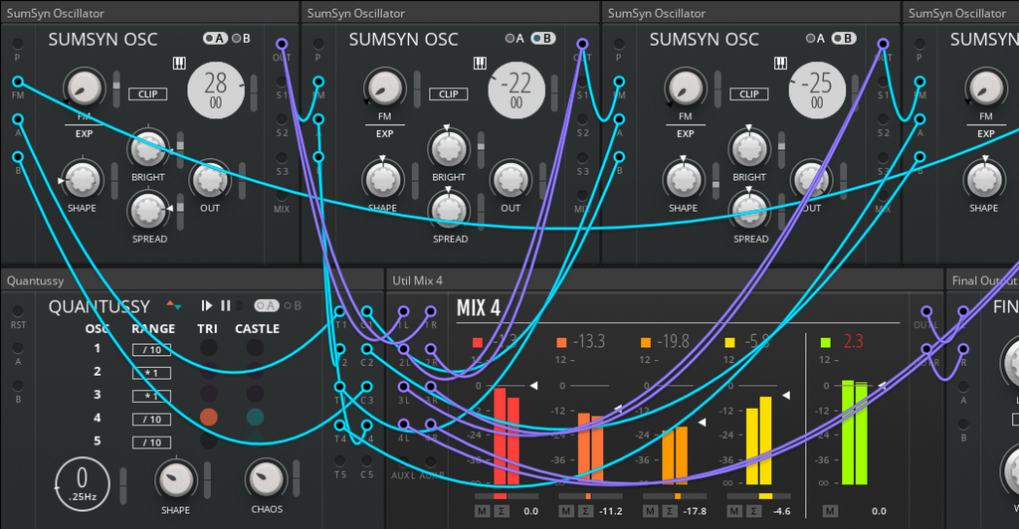
Task: Click the S 2 port on oscillator with pitch -22
Action: tap(582, 119)
